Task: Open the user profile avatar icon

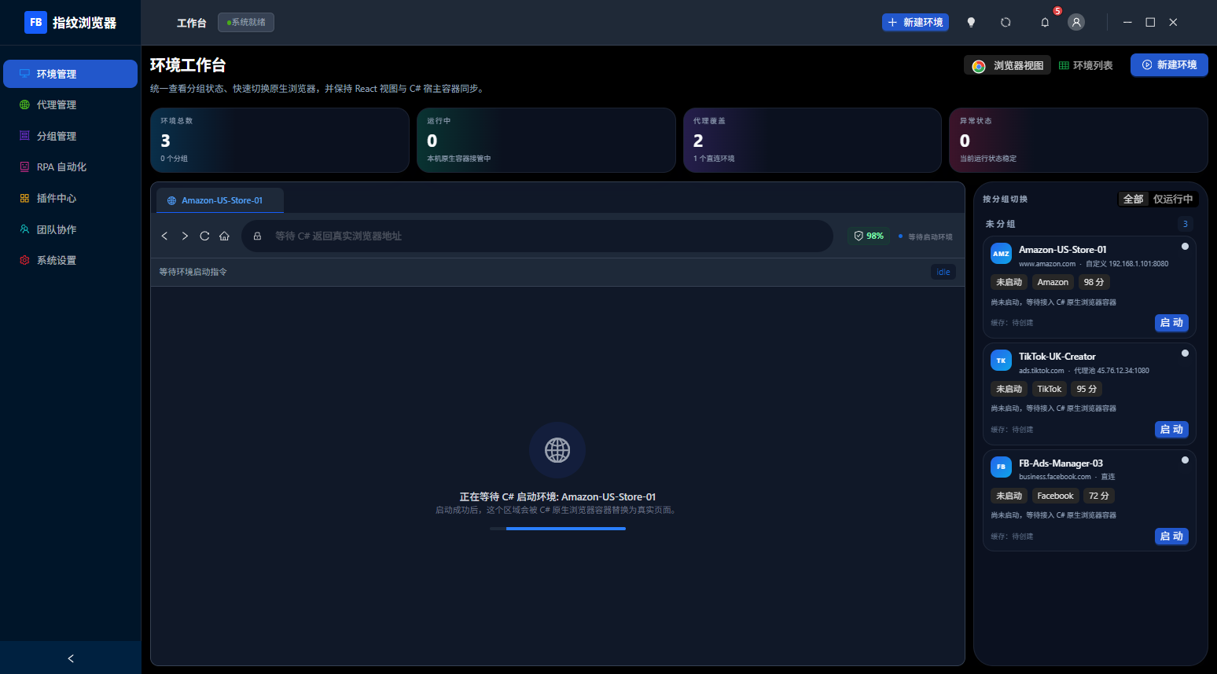Action: point(1076,23)
